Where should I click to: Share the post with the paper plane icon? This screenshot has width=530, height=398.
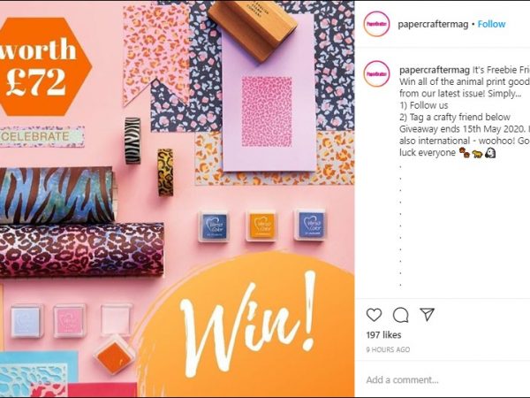click(x=428, y=314)
